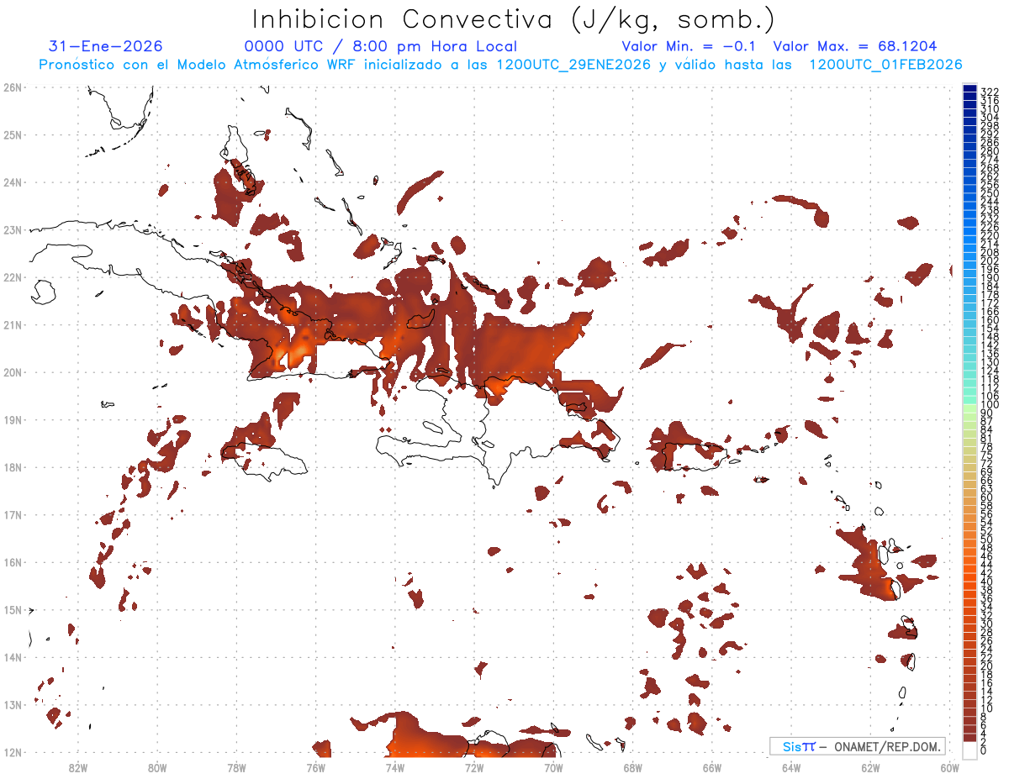The image size is (1009, 779).
Task: Click the 68W longitude label
Action: pyautogui.click(x=633, y=767)
